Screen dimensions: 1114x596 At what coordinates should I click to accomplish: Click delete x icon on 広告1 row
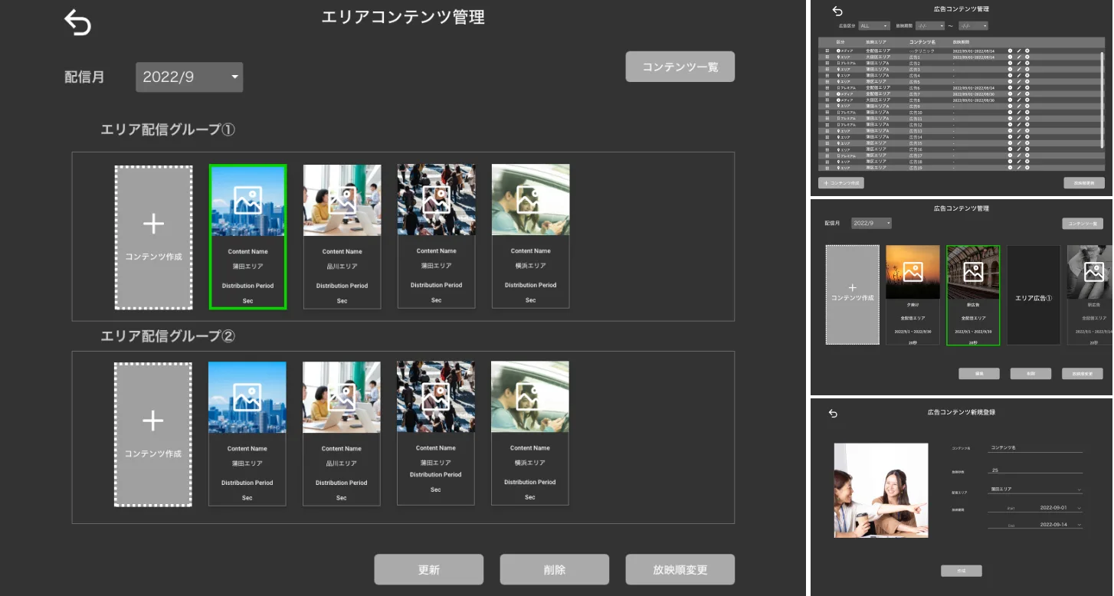point(1027,57)
